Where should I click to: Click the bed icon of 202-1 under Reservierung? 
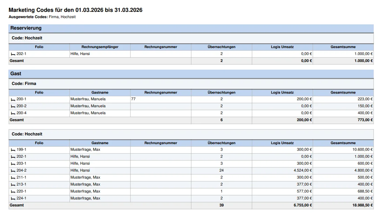point(13,54)
